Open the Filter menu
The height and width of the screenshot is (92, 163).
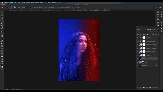click(x=42, y=3)
